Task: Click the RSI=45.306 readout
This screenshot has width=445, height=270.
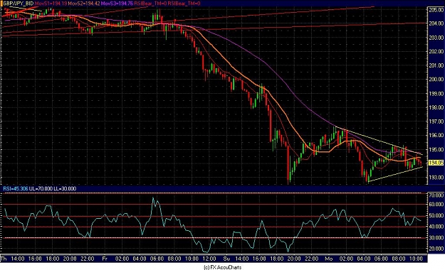Action: [16, 189]
